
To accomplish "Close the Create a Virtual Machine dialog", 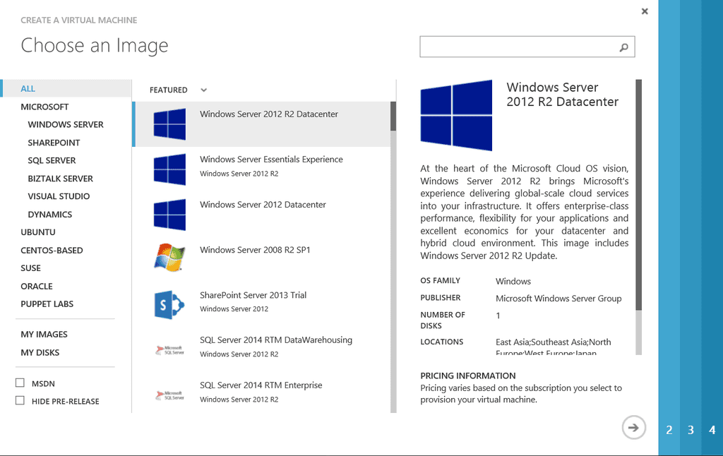I will pos(645,11).
